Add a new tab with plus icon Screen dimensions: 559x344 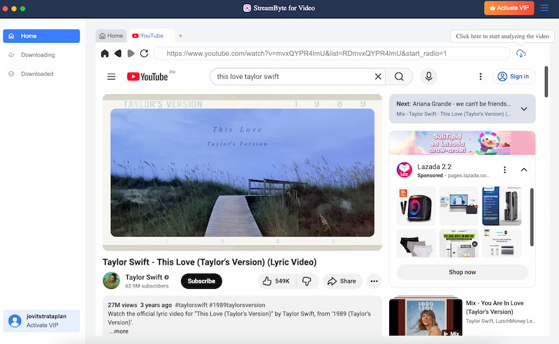coord(180,36)
